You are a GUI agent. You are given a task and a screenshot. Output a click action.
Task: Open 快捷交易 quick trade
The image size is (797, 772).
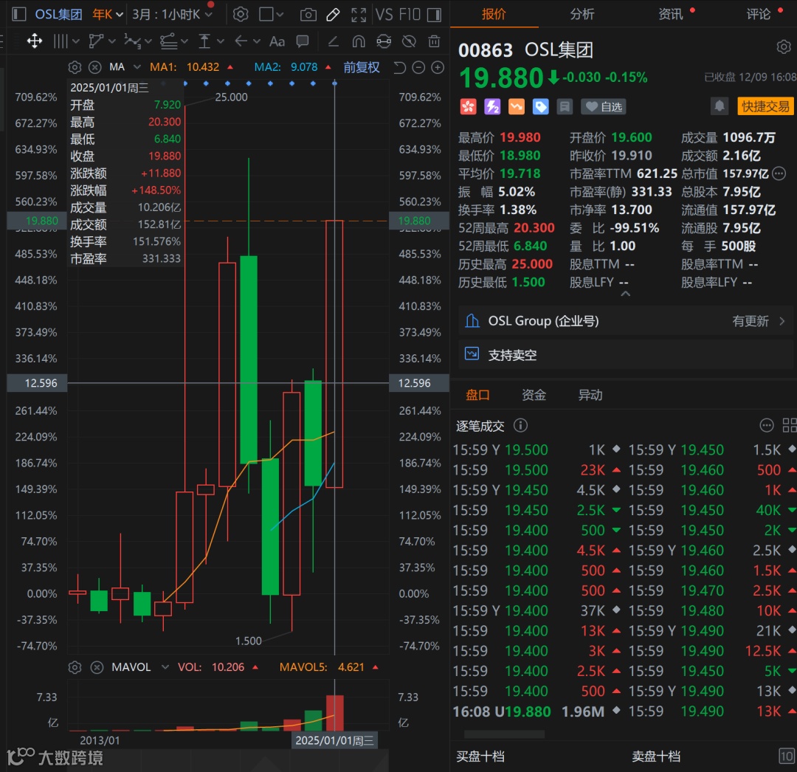tap(765, 106)
